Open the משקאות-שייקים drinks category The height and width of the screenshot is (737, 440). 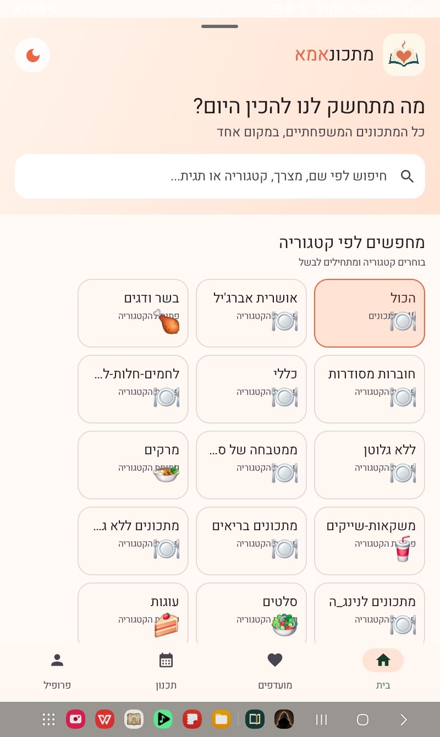click(x=370, y=541)
